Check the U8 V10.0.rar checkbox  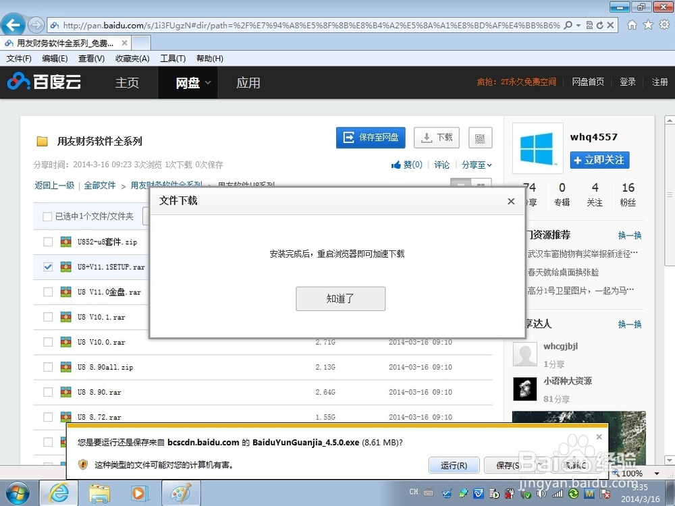48,342
